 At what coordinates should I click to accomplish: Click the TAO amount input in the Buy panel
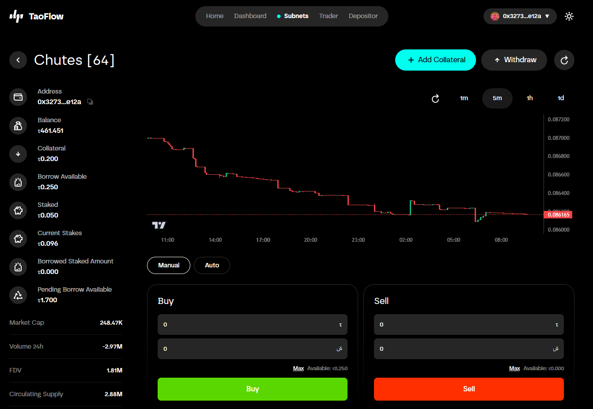pyautogui.click(x=252, y=324)
